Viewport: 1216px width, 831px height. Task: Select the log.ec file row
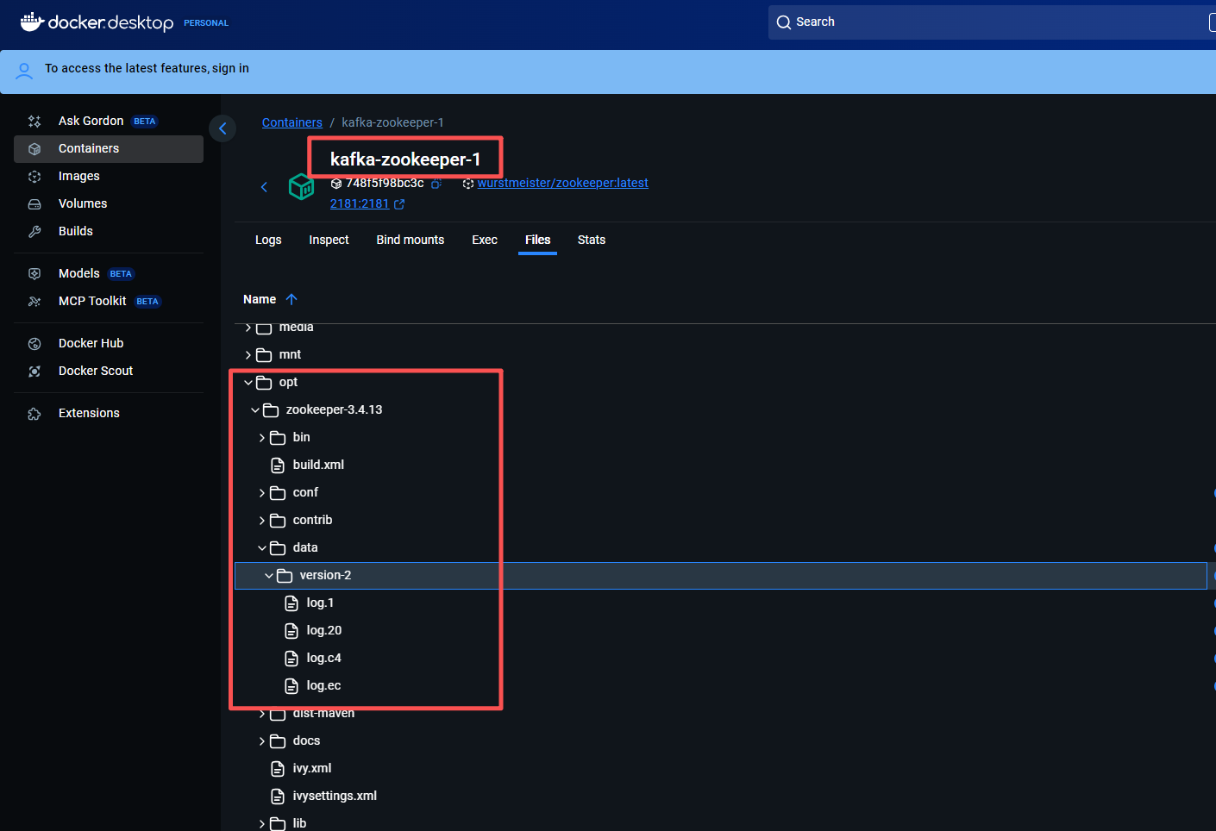coord(720,685)
